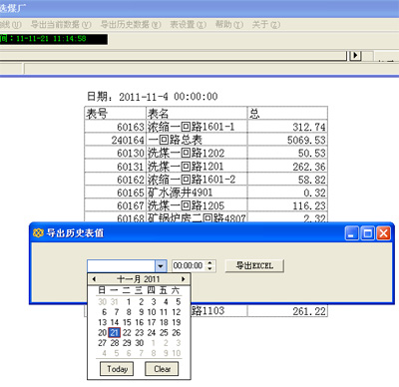Click the 日期 2011-11-4 heading

point(153,97)
